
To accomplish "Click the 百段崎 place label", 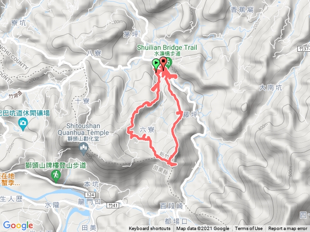I will (171, 206).
